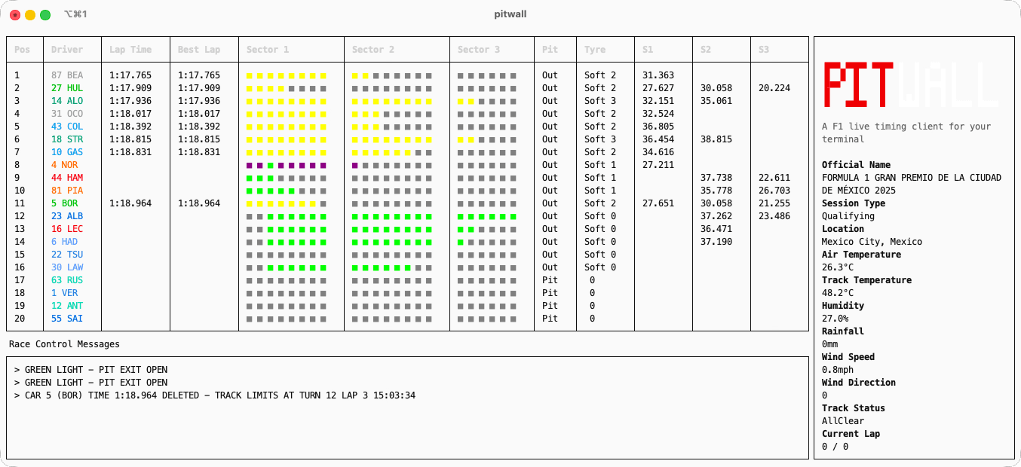The height and width of the screenshot is (467, 1021).
Task: Click ALB's green Sector 3 mini-sector square
Action: point(460,215)
